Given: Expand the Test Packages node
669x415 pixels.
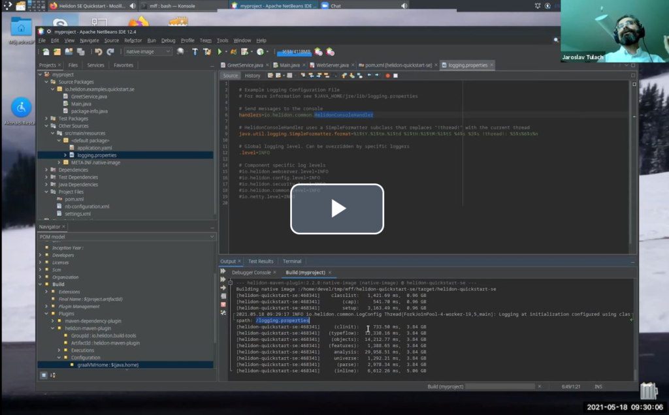Looking at the screenshot, I should 46,119.
